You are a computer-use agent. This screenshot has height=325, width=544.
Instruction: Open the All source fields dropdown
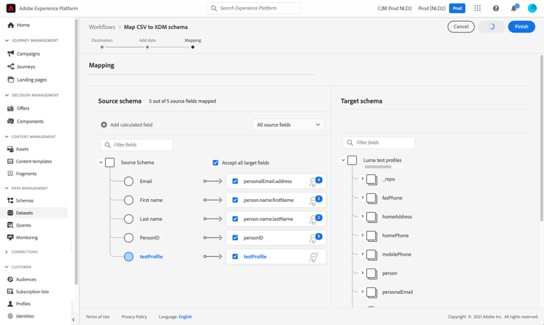tap(288, 124)
